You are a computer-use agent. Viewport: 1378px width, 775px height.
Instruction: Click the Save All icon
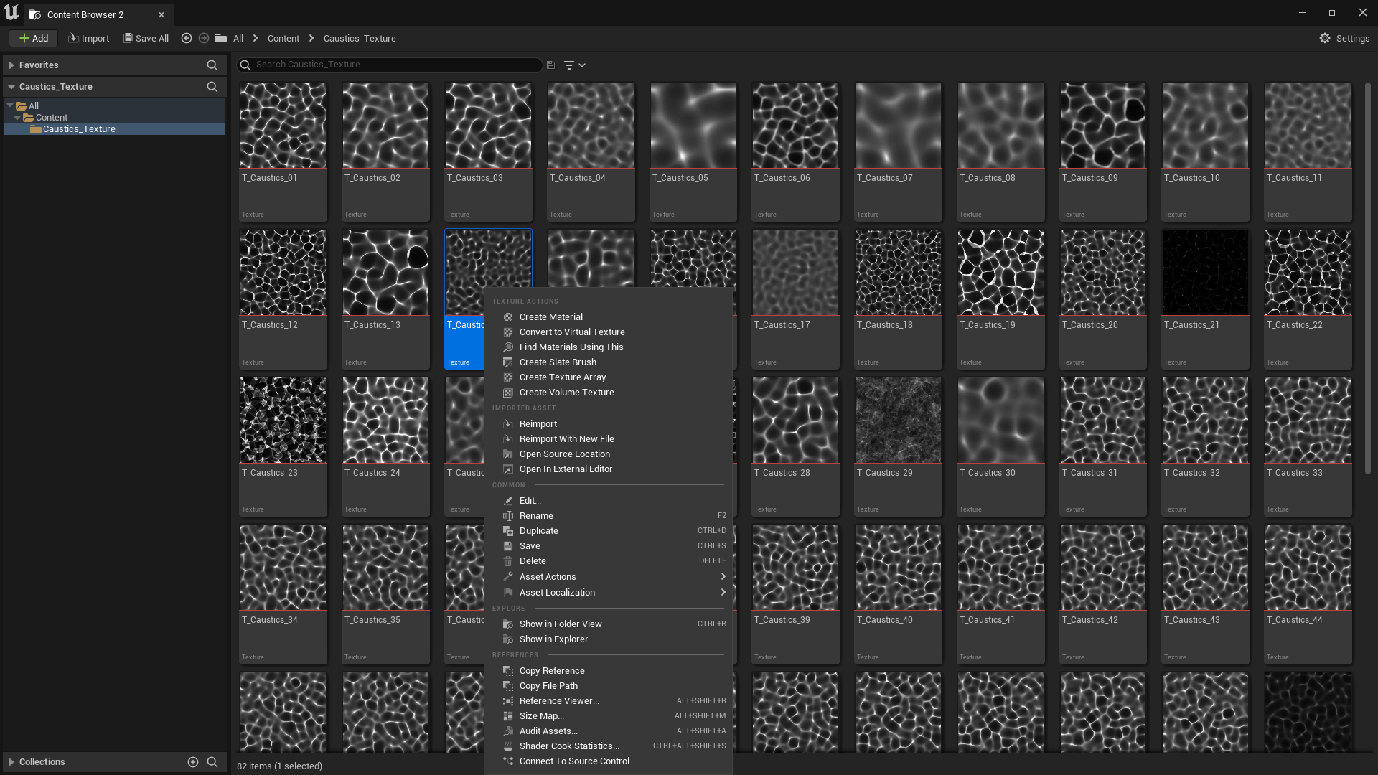coord(128,38)
